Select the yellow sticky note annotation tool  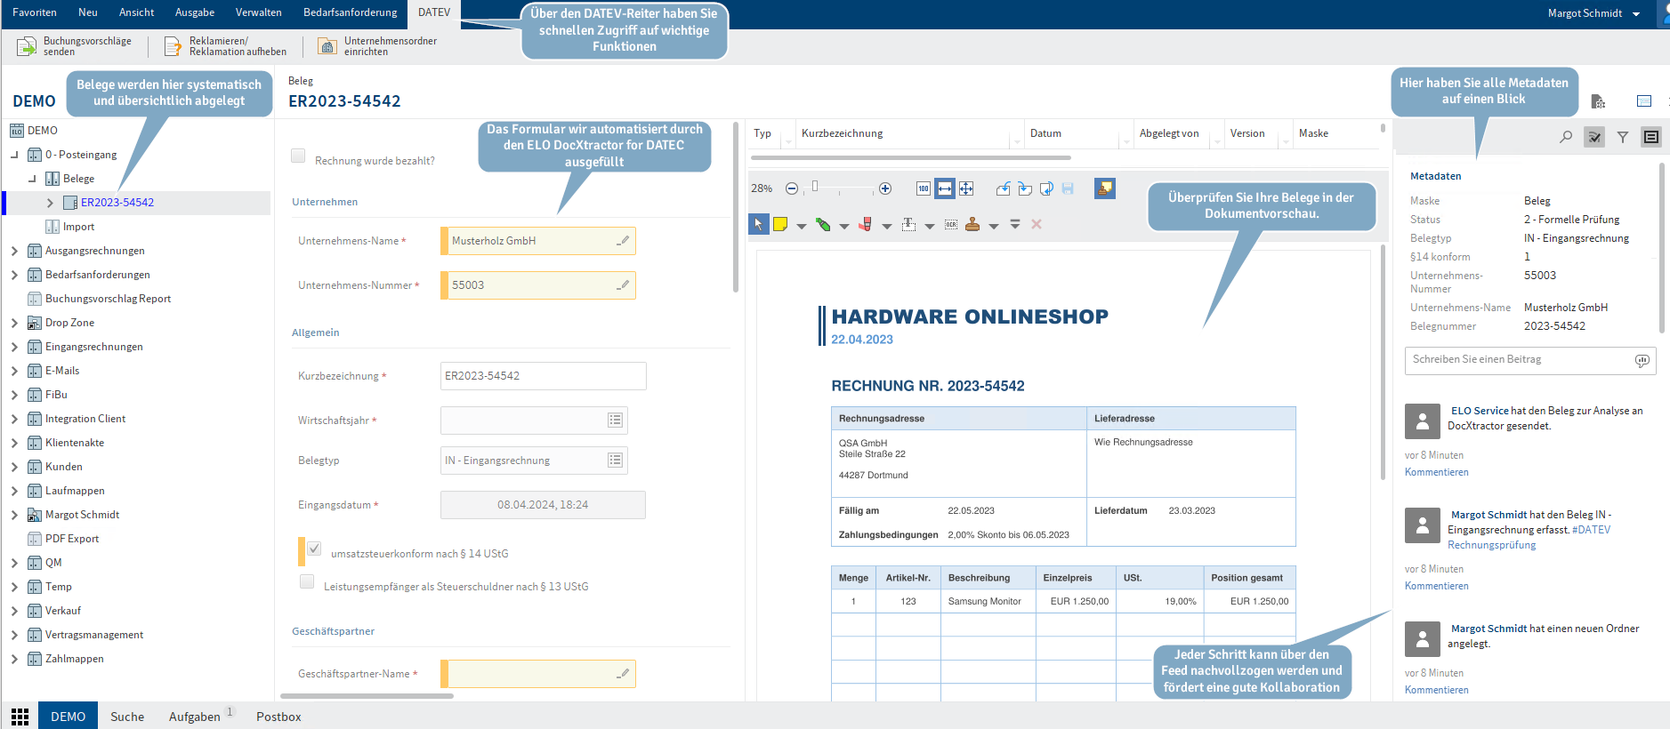[780, 224]
